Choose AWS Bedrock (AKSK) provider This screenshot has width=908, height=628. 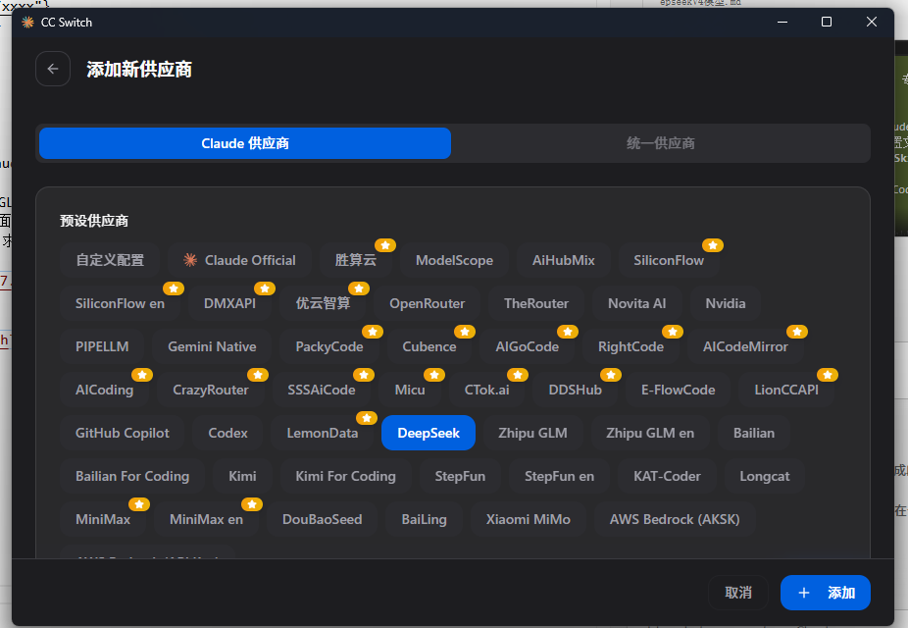675,519
